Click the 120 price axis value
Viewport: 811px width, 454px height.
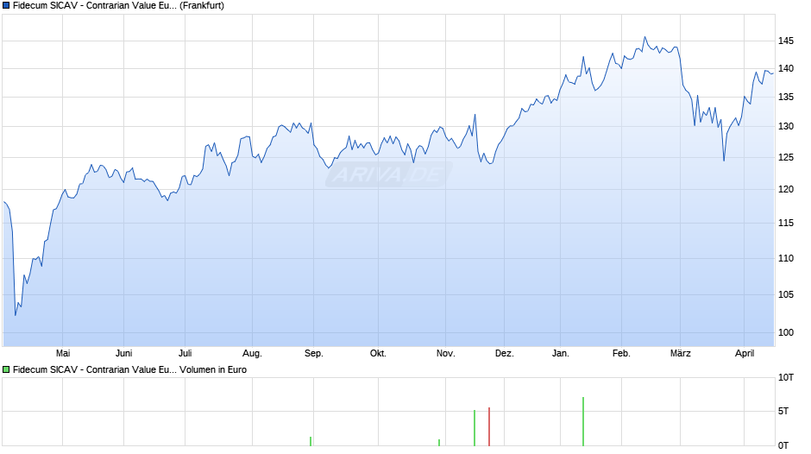tap(786, 190)
